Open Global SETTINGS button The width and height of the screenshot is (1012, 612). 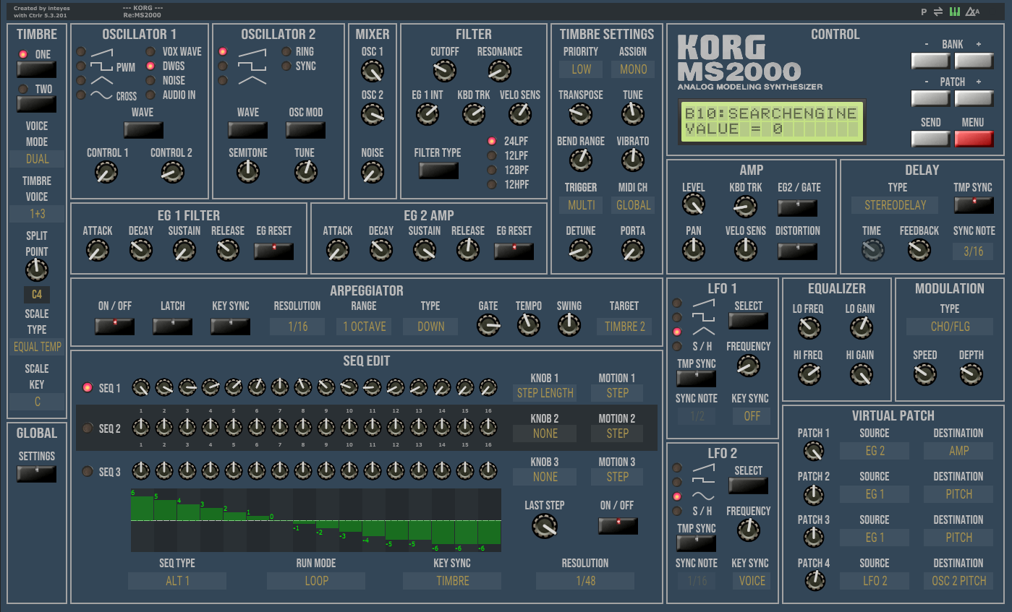(37, 474)
